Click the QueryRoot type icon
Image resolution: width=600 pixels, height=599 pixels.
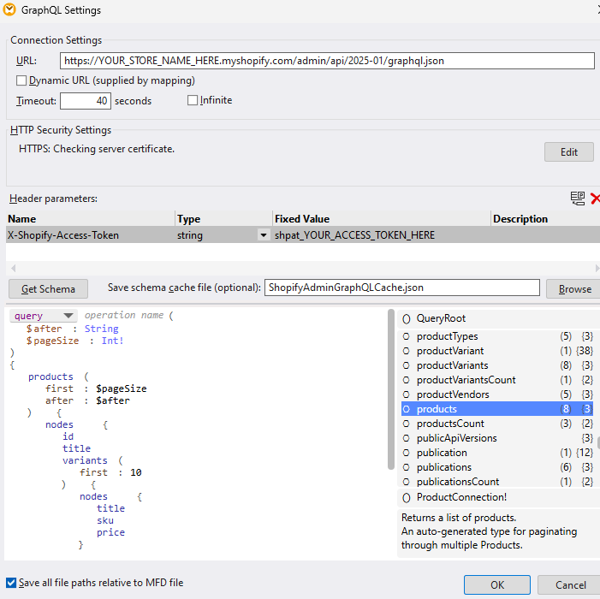[x=406, y=319]
